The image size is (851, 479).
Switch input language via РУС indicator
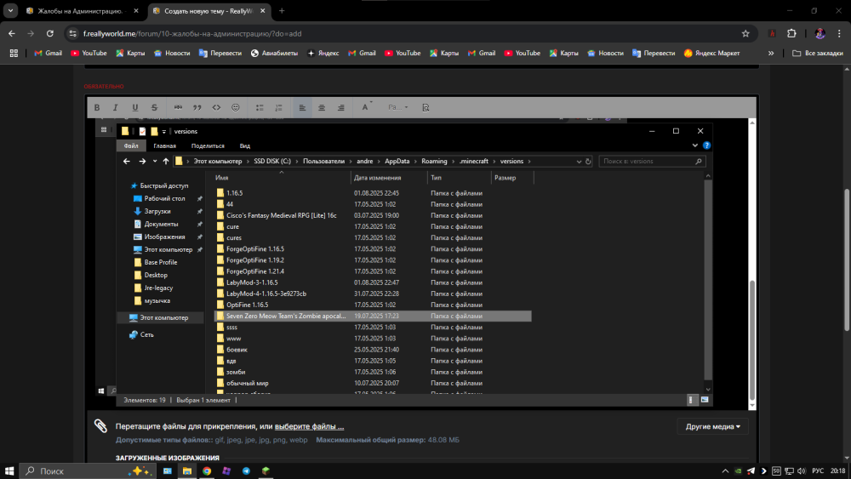coord(818,470)
